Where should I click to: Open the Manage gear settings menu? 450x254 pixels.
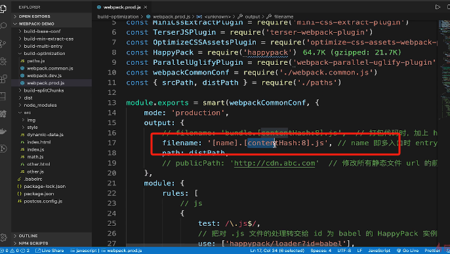tap(3, 238)
